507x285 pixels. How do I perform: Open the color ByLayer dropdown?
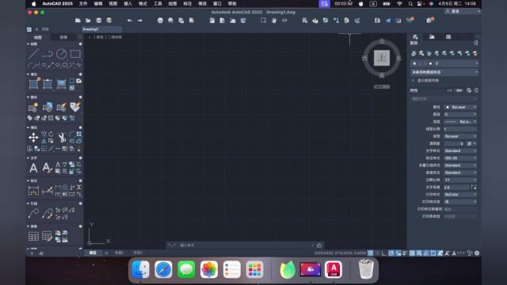460,107
